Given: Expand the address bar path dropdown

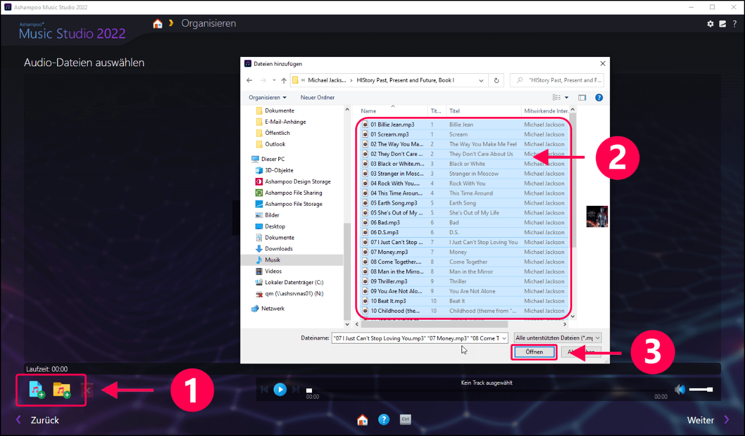Looking at the screenshot, I should [x=481, y=80].
